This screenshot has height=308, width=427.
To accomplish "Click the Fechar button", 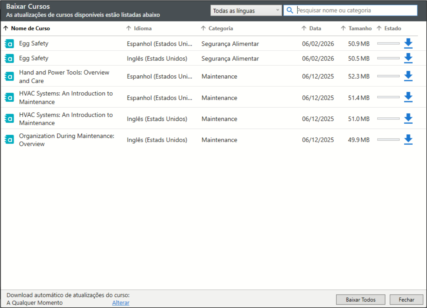I will click(406, 300).
